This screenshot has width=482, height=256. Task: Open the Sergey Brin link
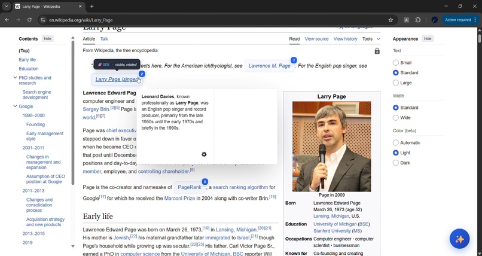coord(96,109)
